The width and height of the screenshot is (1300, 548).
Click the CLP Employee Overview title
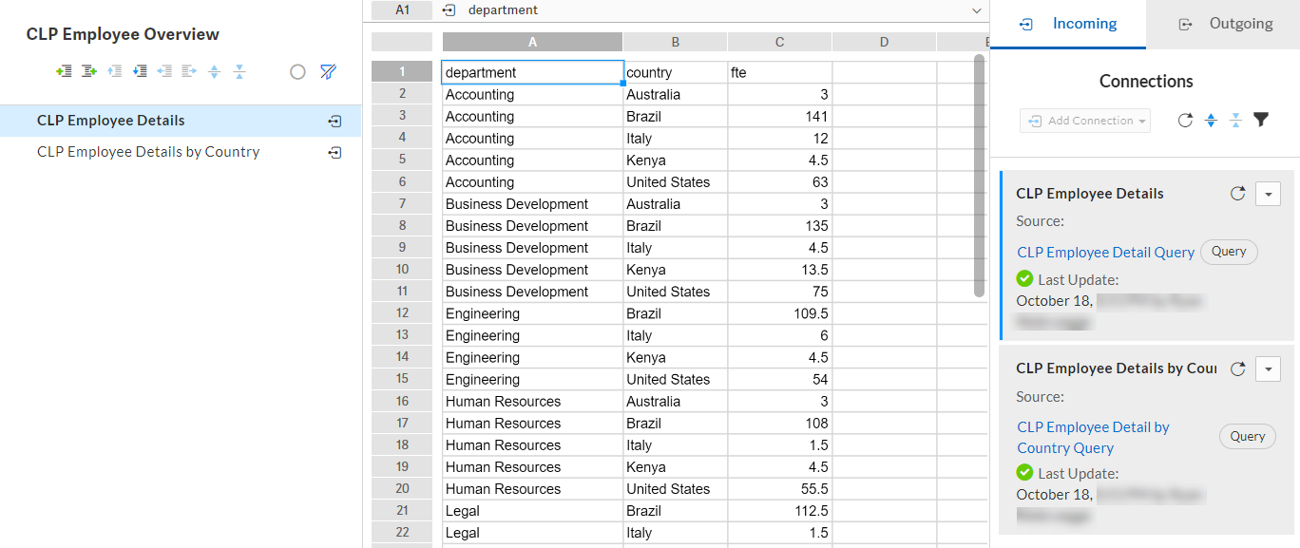pyautogui.click(x=123, y=34)
